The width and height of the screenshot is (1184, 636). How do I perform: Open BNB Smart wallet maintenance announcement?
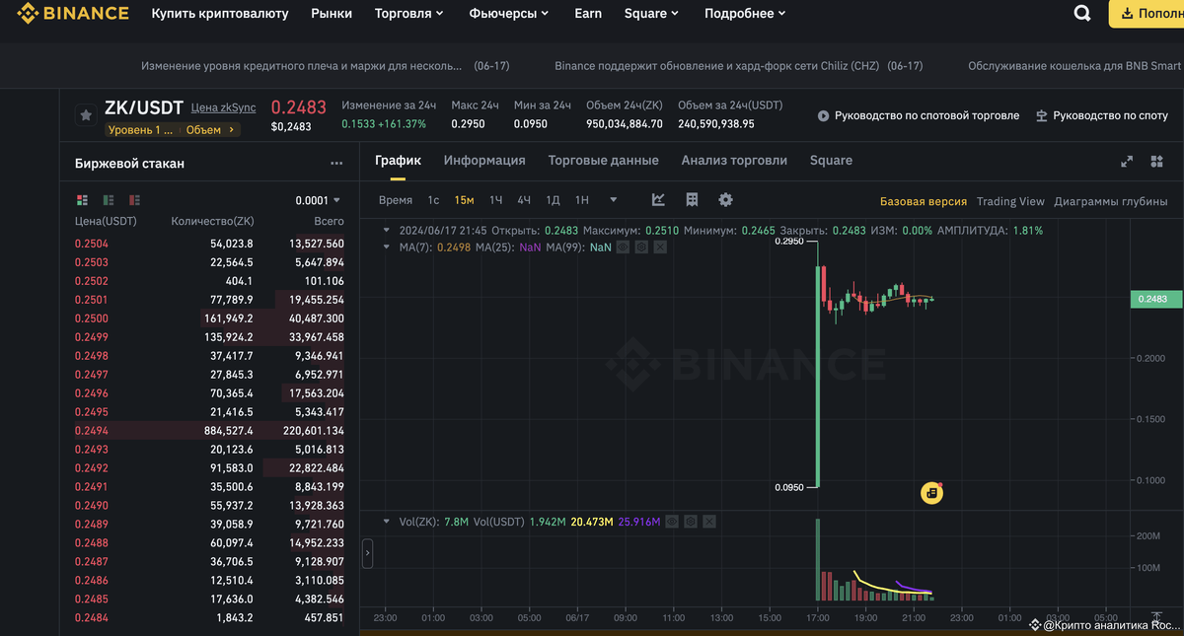(1074, 66)
